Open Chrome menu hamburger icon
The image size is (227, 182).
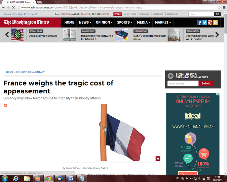tap(224, 7)
